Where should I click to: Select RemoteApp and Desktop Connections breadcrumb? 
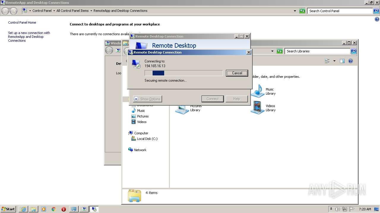tap(120, 11)
